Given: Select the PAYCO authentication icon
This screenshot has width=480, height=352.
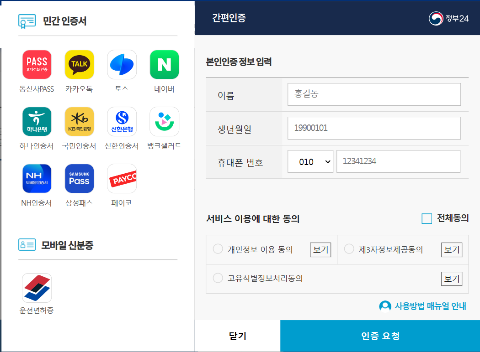Looking at the screenshot, I should click(x=122, y=179).
